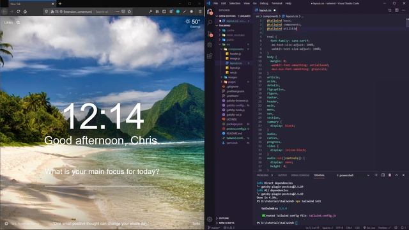The image size is (409, 230).
Task: Click the feedback smiley in VS Code status bar
Action: [396, 227]
